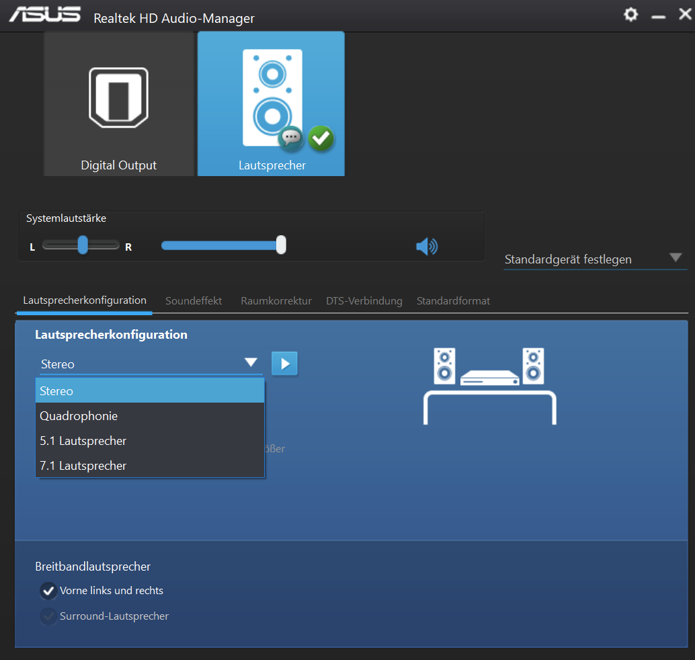Image resolution: width=695 pixels, height=660 pixels.
Task: Switch to the Raumkorrektur tab
Action: click(x=276, y=301)
